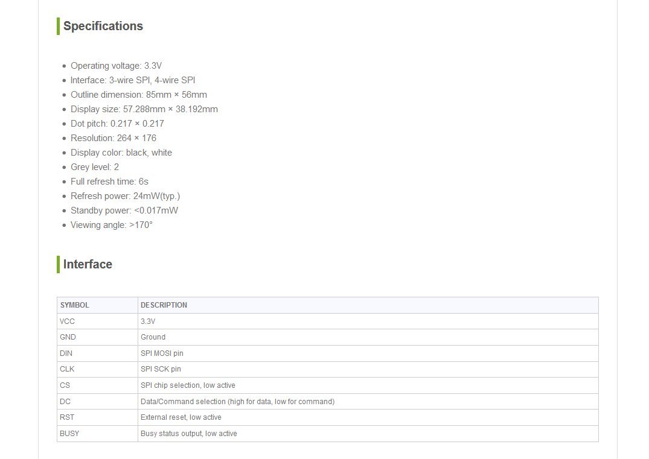Click the Viewing angle specification line
The image size is (649, 459).
click(111, 225)
